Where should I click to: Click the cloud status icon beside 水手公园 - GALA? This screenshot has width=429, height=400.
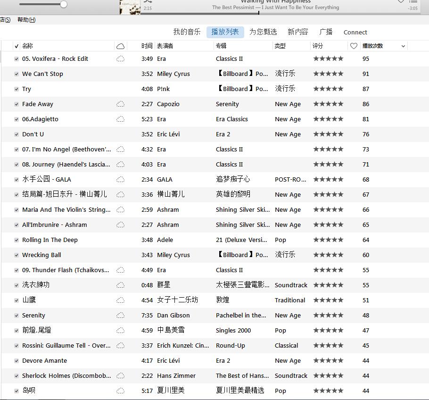coord(121,179)
